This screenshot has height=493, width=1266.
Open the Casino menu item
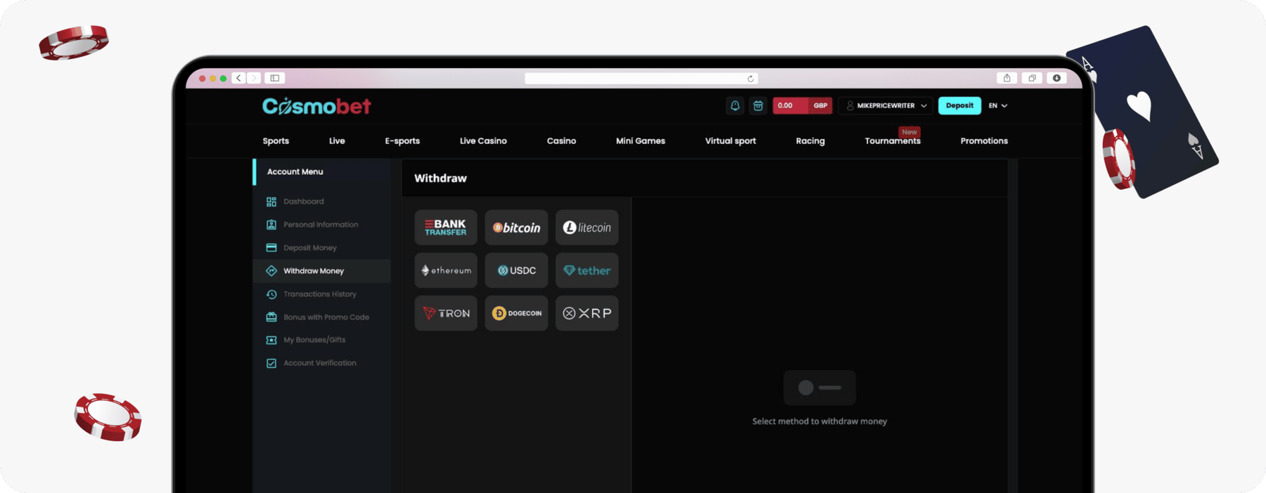pyautogui.click(x=561, y=141)
